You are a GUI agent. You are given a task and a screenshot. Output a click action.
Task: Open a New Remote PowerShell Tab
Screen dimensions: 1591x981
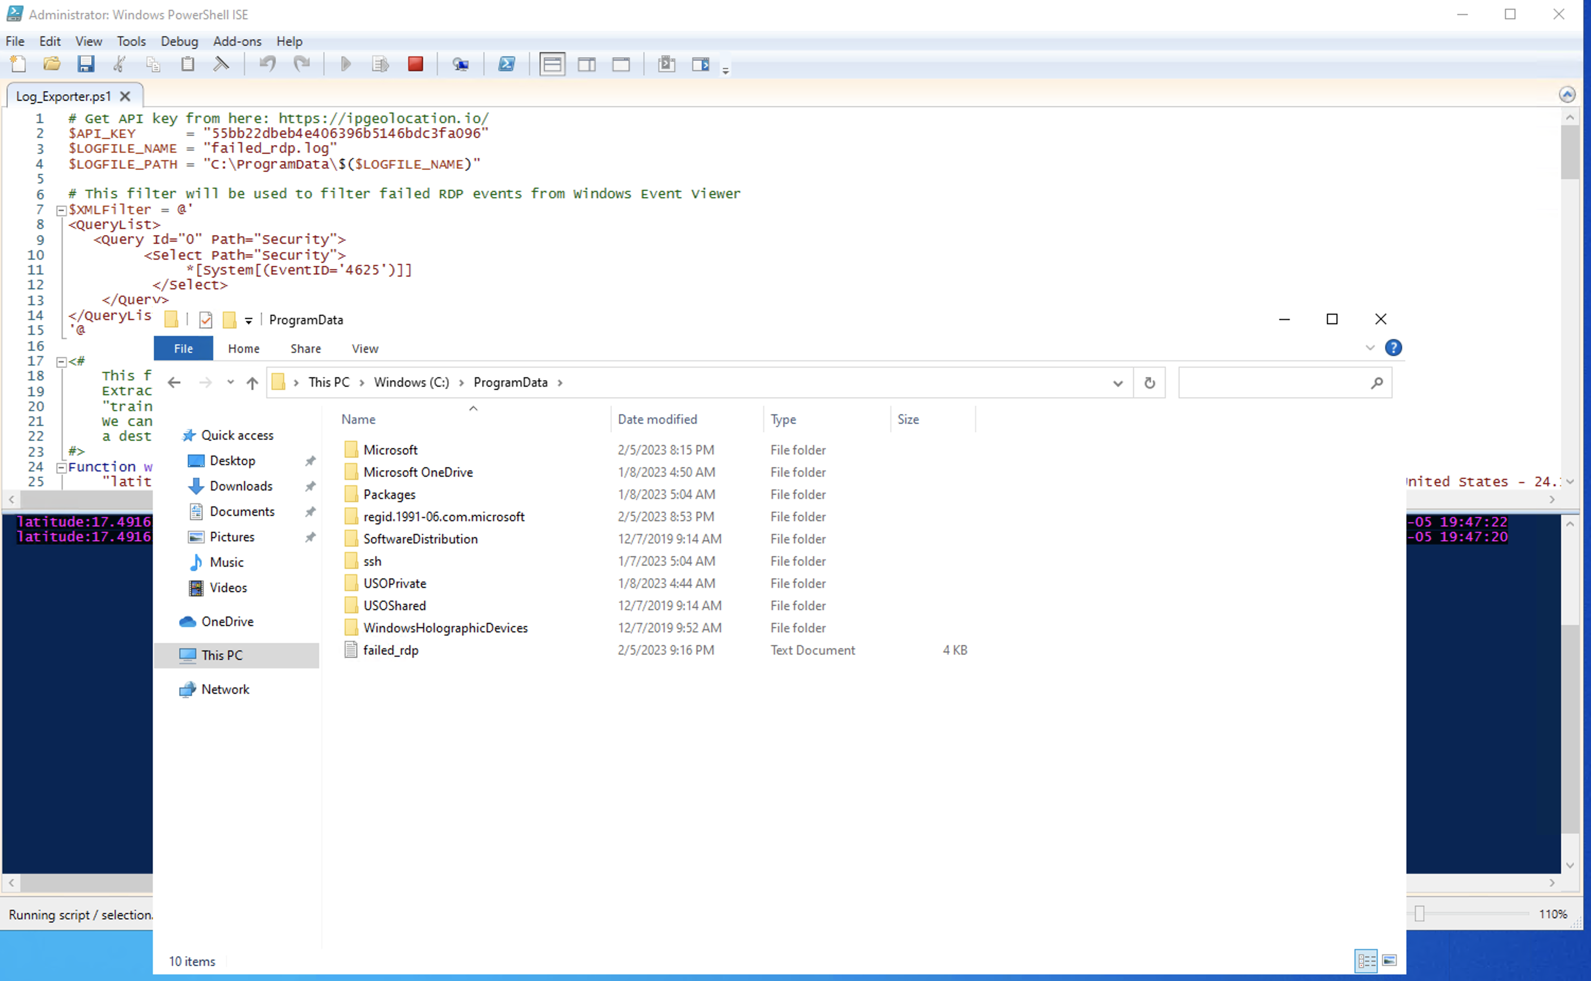click(x=461, y=64)
